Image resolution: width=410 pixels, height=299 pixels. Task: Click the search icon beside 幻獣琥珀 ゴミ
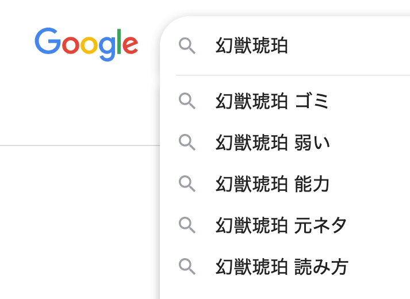[x=187, y=101]
